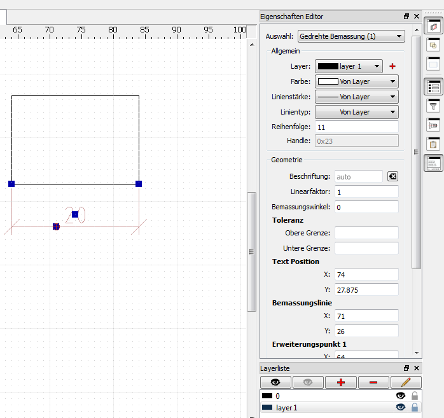Viewport: 444px width, 418px height.
Task: Clear the Beschriftung label field
Action: click(392, 176)
